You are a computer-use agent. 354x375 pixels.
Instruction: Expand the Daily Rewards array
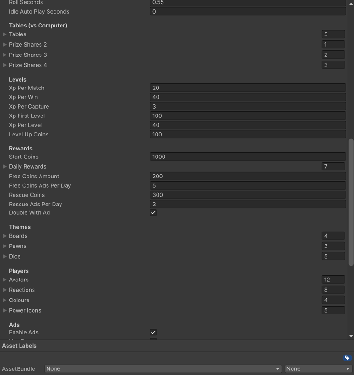point(4,166)
